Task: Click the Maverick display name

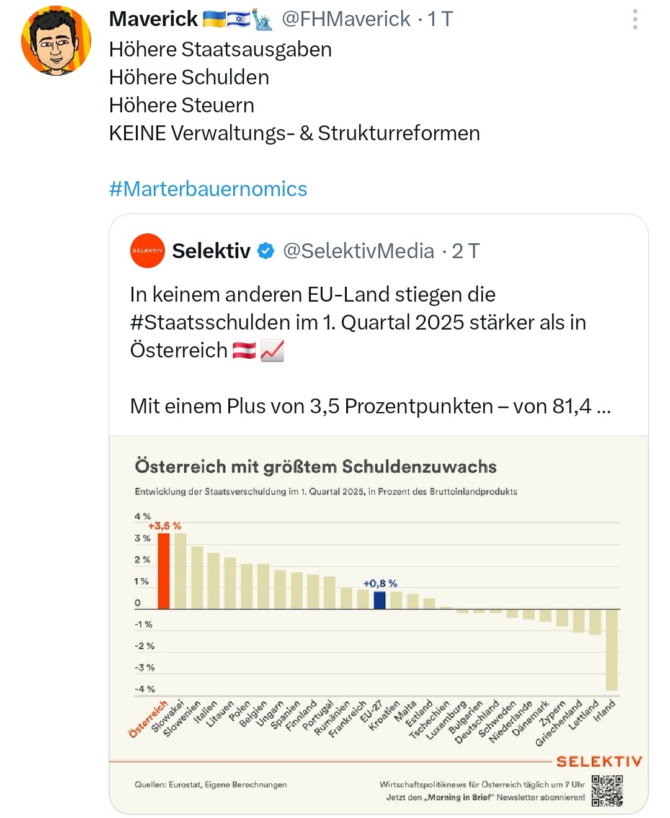Action: point(153,19)
